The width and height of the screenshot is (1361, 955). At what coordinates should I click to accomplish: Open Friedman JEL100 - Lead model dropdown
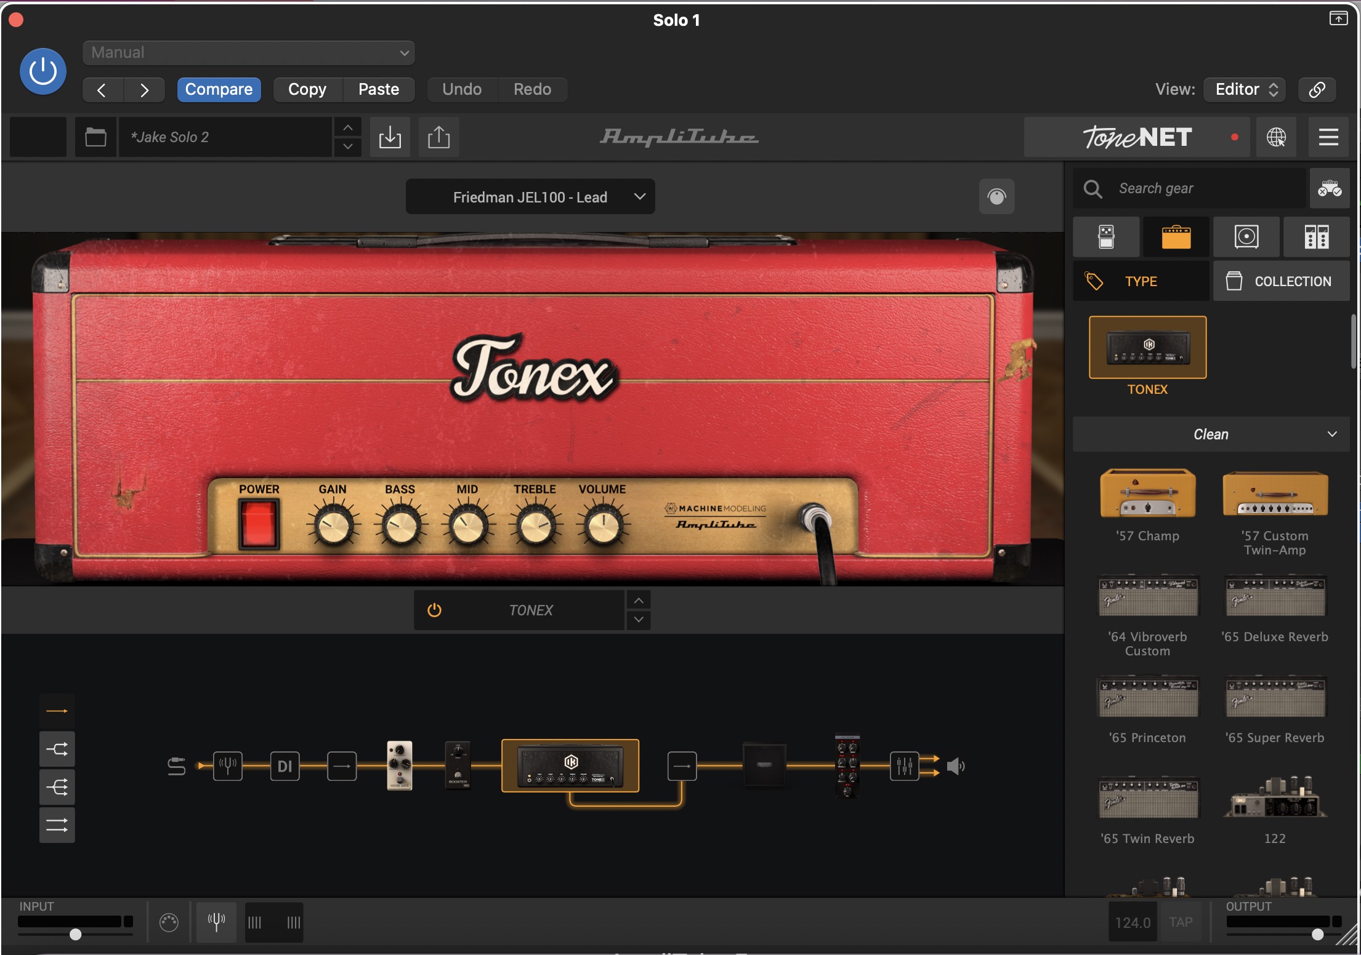point(530,197)
